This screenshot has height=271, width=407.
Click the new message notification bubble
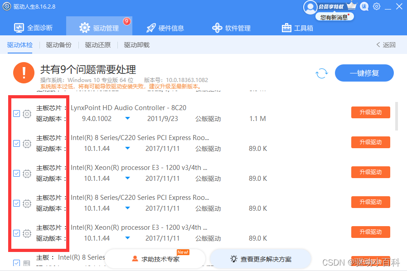334,17
